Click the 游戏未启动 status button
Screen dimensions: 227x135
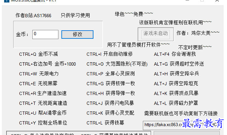point(156,34)
